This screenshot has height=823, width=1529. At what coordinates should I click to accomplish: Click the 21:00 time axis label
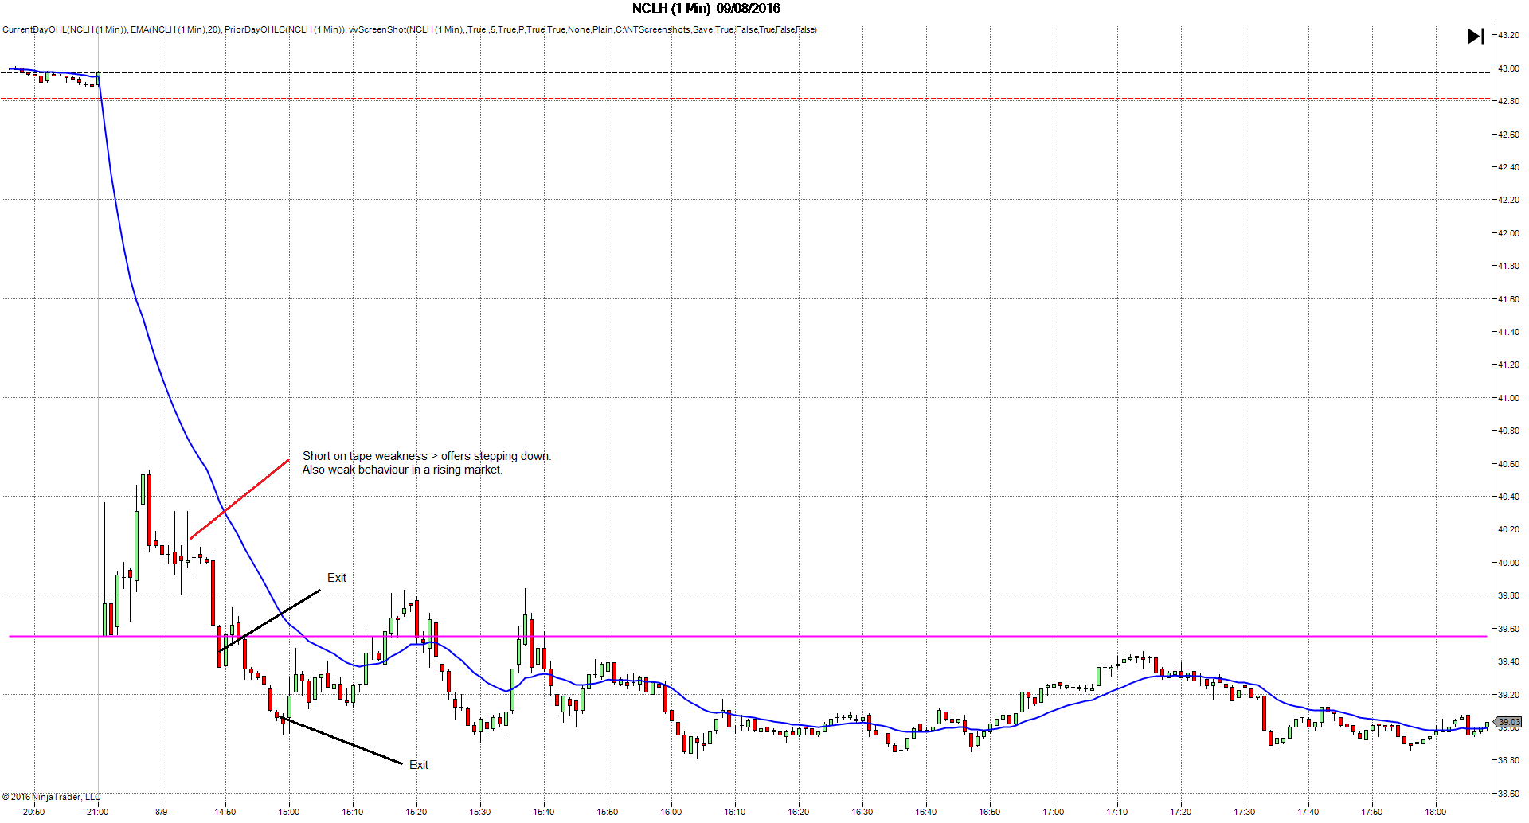click(98, 812)
